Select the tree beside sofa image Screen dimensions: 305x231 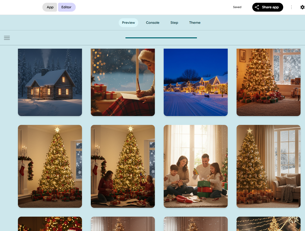(268, 166)
